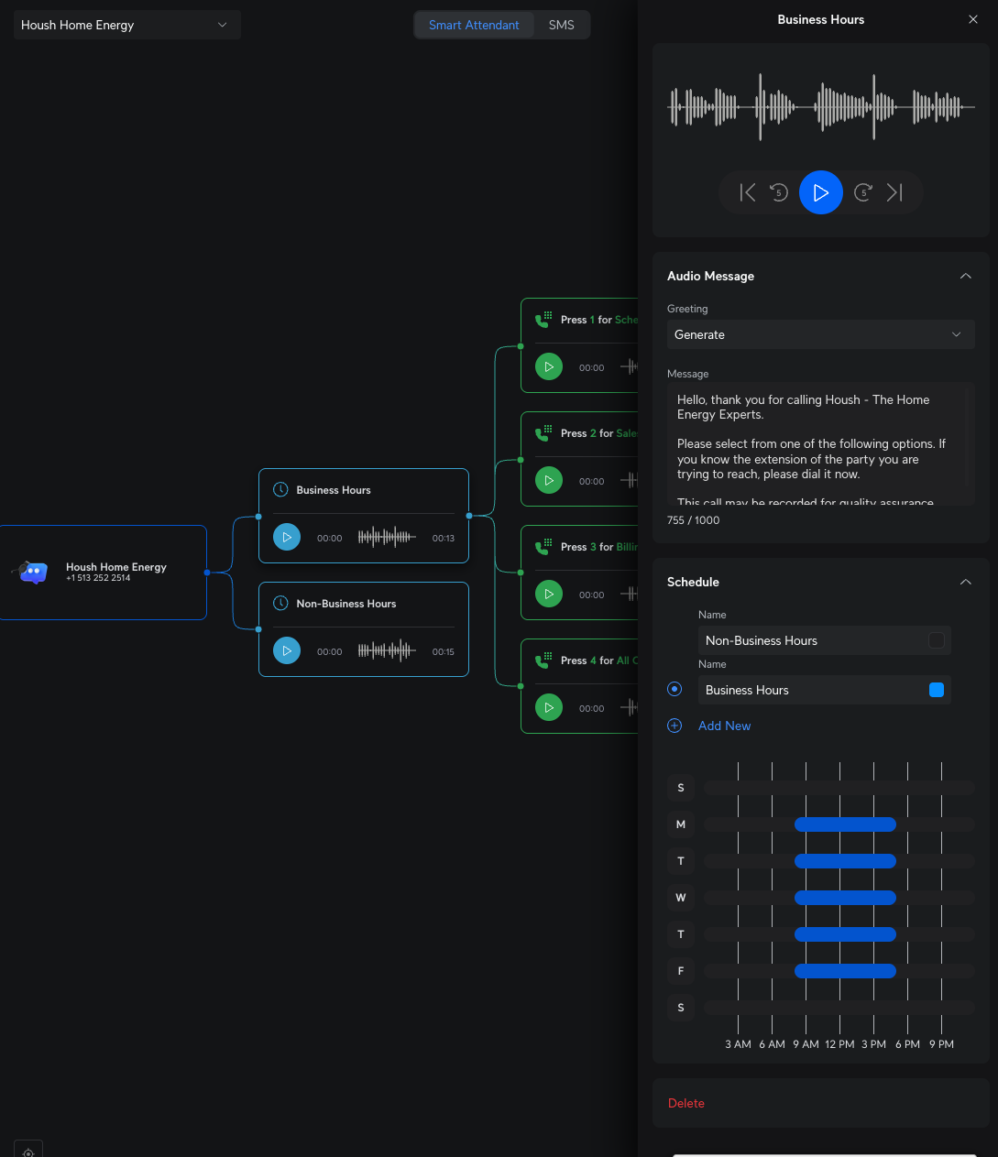
Task: Play the Press 1 option audio
Action: click(549, 367)
